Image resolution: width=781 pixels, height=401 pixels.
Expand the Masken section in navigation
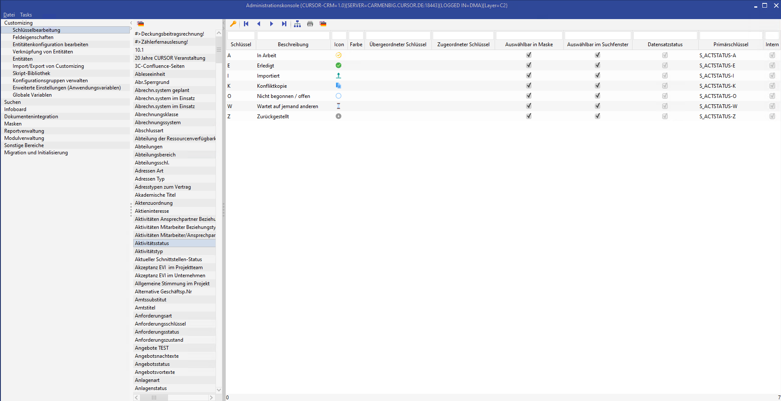[x=13, y=124]
